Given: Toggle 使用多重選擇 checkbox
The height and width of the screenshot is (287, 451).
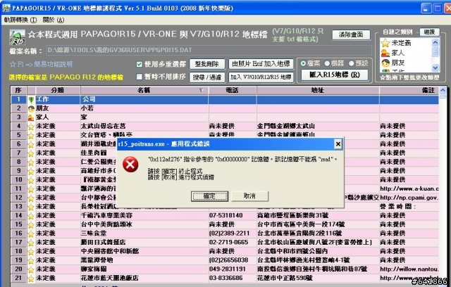Looking at the screenshot, I should (x=140, y=64).
